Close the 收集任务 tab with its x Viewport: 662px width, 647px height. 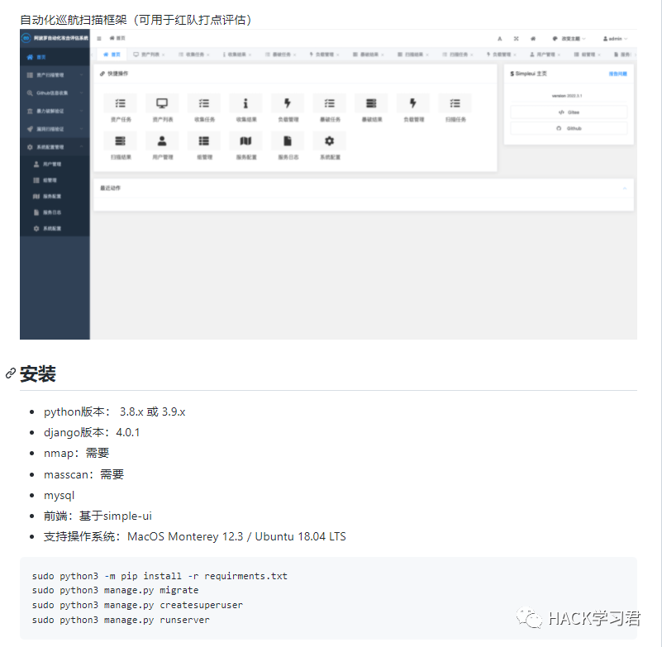tap(208, 55)
